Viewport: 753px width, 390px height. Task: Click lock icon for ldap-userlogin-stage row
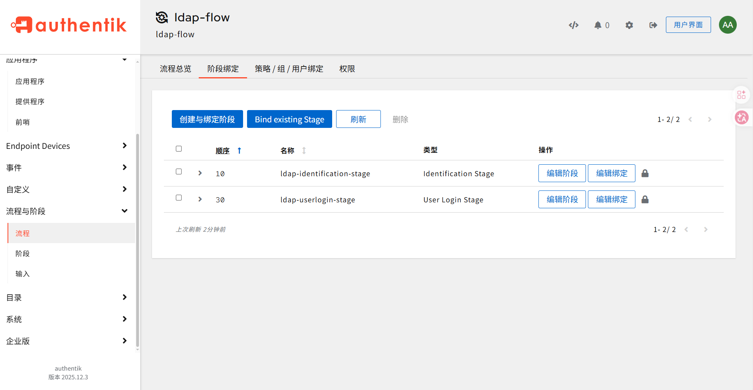tap(645, 200)
